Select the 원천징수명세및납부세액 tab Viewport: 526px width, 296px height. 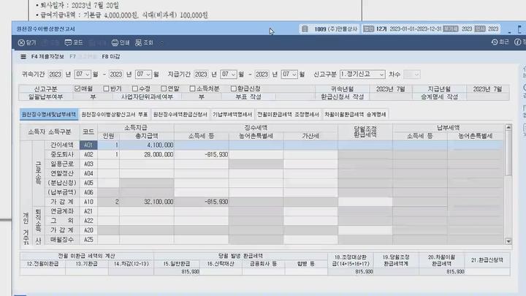(49, 115)
